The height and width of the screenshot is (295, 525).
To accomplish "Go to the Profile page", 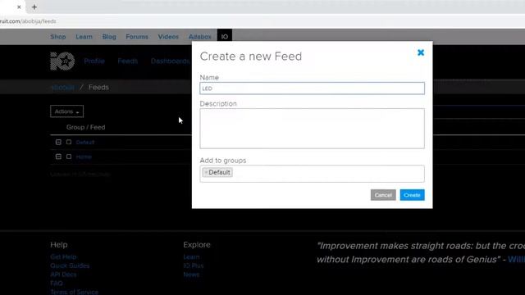I will coord(94,61).
